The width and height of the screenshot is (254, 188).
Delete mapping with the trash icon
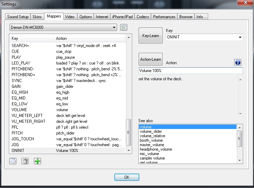click(25, 161)
